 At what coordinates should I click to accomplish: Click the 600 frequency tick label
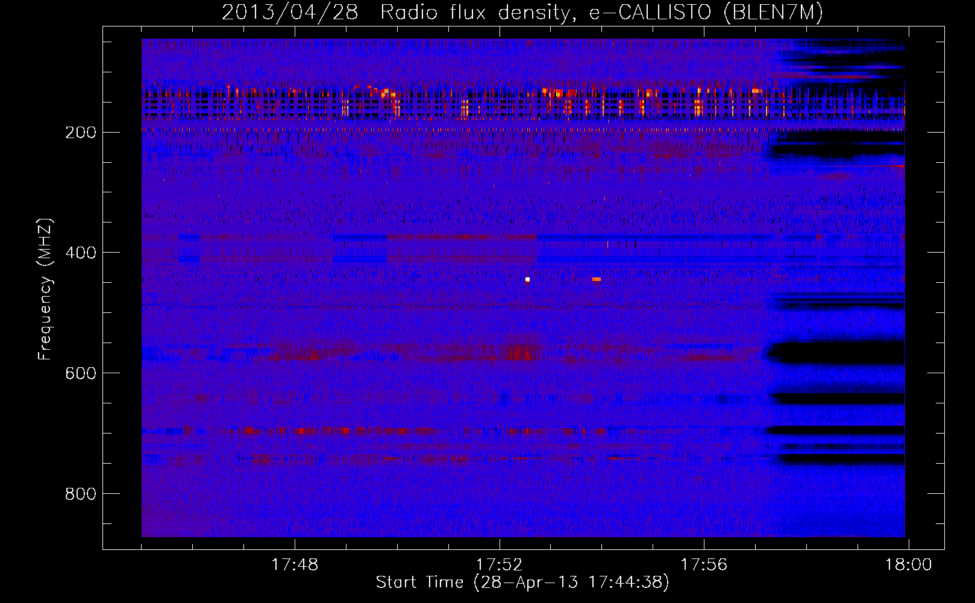[81, 374]
